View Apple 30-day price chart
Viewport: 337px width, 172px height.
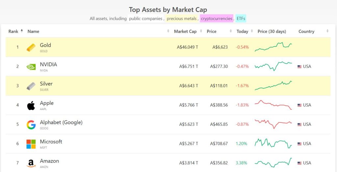click(273, 105)
